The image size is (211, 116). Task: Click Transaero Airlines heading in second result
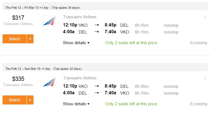80,78
